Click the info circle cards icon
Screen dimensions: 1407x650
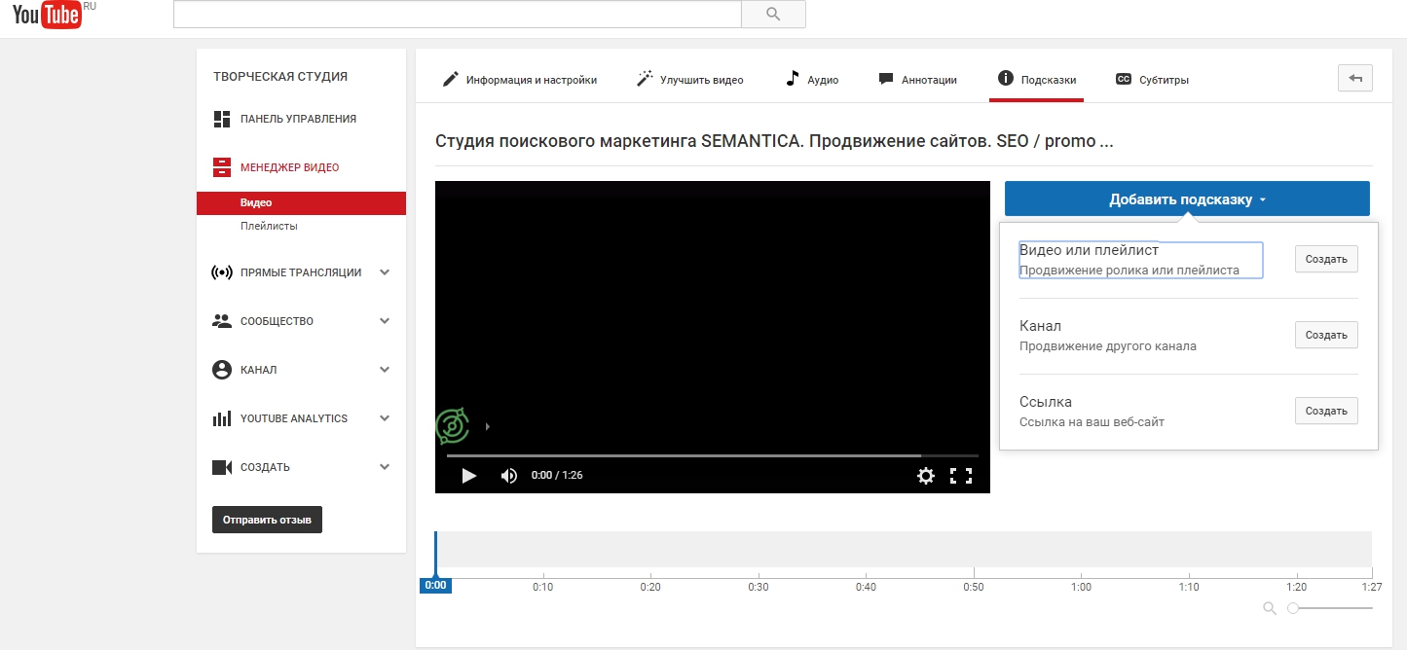[1006, 79]
